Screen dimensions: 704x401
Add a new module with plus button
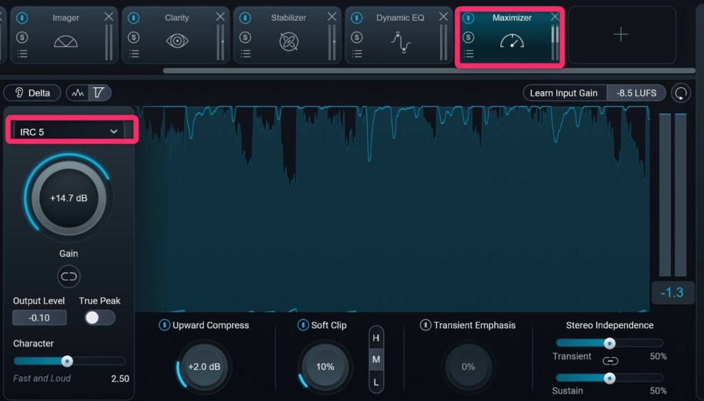[621, 35]
